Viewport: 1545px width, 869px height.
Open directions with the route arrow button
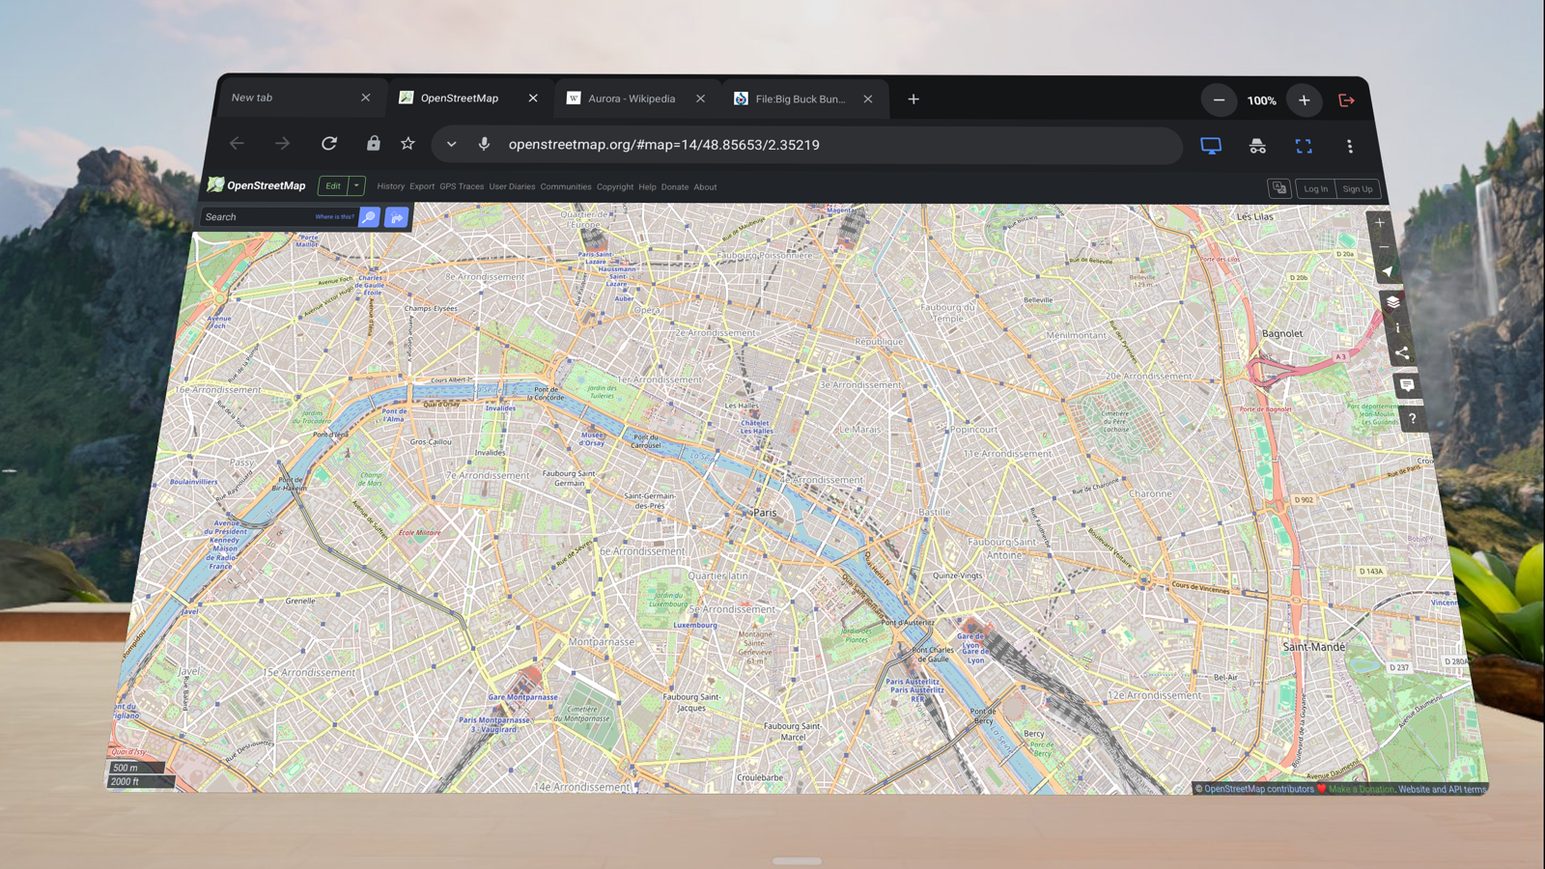[x=396, y=217]
